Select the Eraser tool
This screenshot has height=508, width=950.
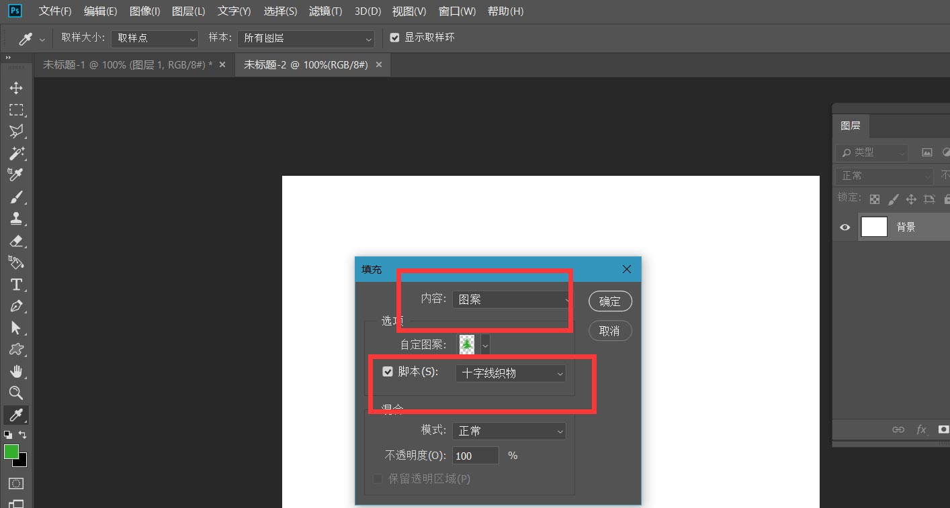coord(17,241)
